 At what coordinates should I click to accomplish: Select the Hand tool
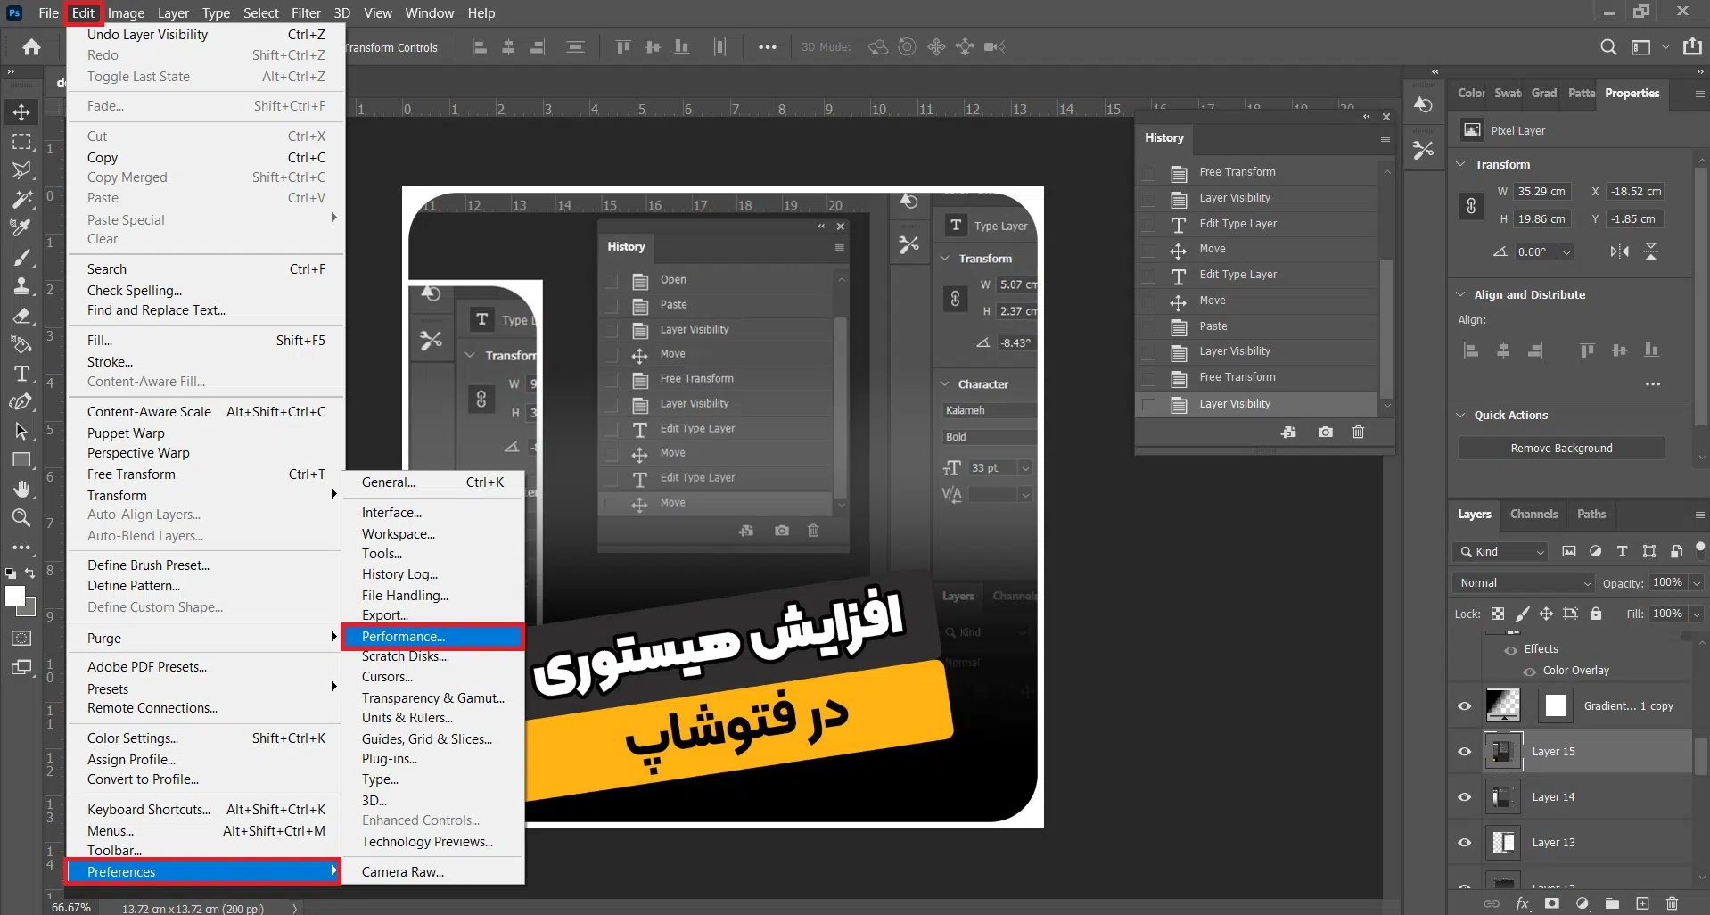(x=21, y=489)
